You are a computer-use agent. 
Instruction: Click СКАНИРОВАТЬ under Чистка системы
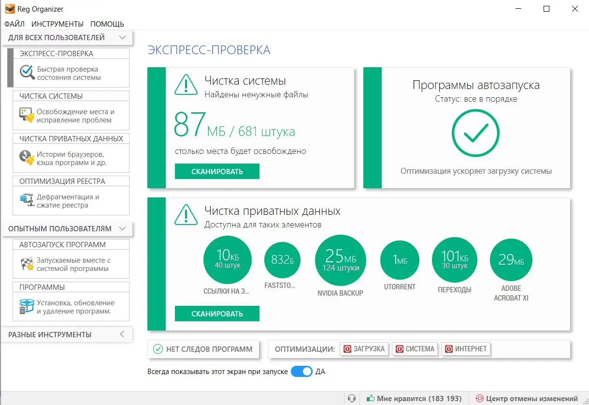(x=216, y=171)
